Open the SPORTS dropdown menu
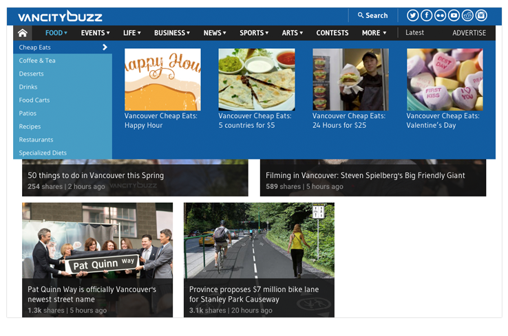508x336 pixels. pyautogui.click(x=254, y=33)
